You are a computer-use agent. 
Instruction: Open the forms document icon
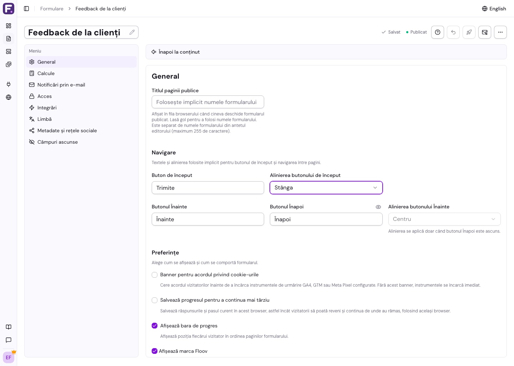(x=9, y=39)
